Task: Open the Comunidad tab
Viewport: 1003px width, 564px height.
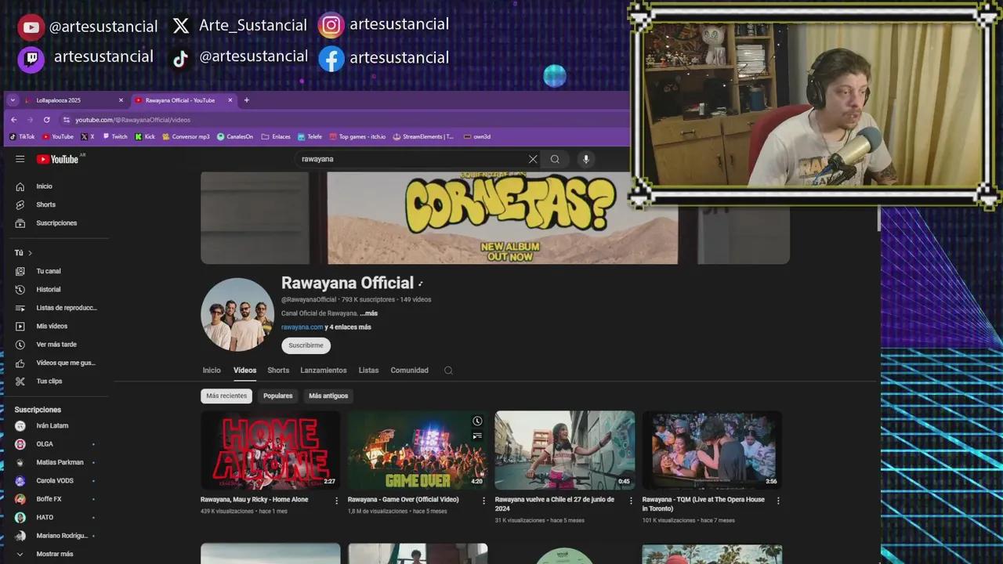Action: pyautogui.click(x=410, y=371)
